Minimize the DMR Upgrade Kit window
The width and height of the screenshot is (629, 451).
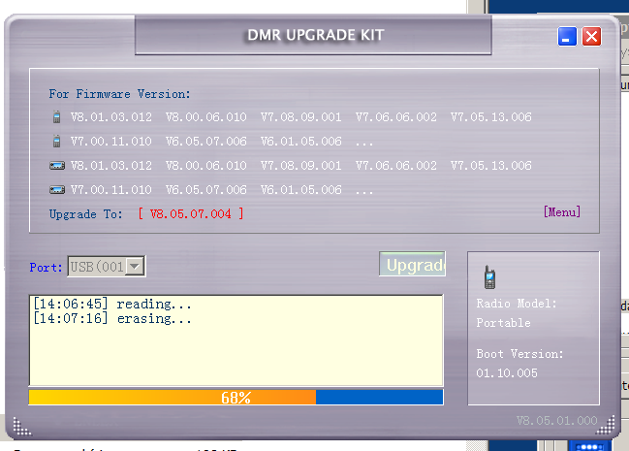click(x=567, y=37)
